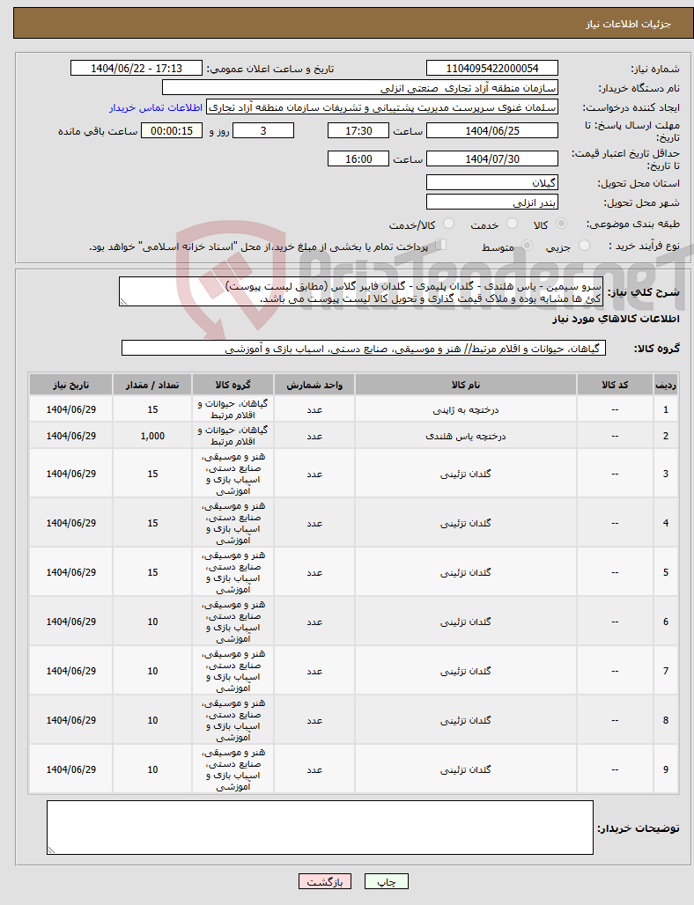This screenshot has width=694, height=905.
Task: Click goods group cell in row 2
Action: pos(233,436)
